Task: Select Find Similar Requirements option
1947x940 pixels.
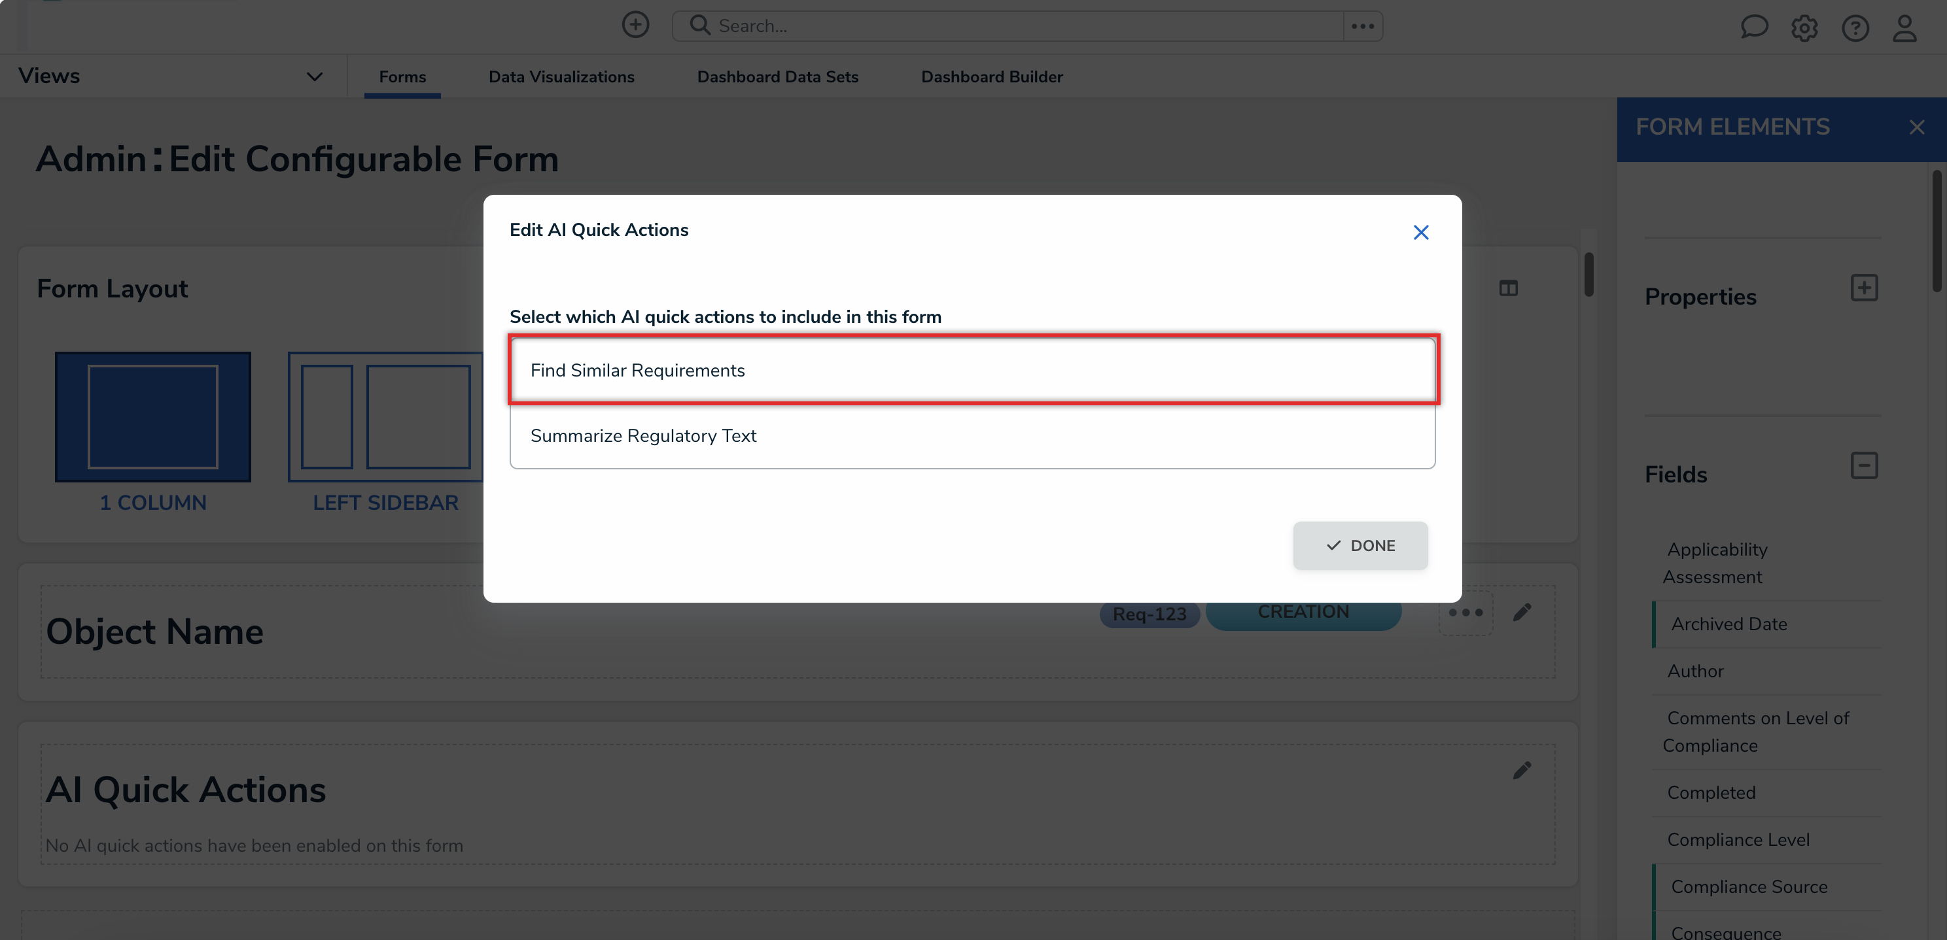Action: (x=972, y=370)
